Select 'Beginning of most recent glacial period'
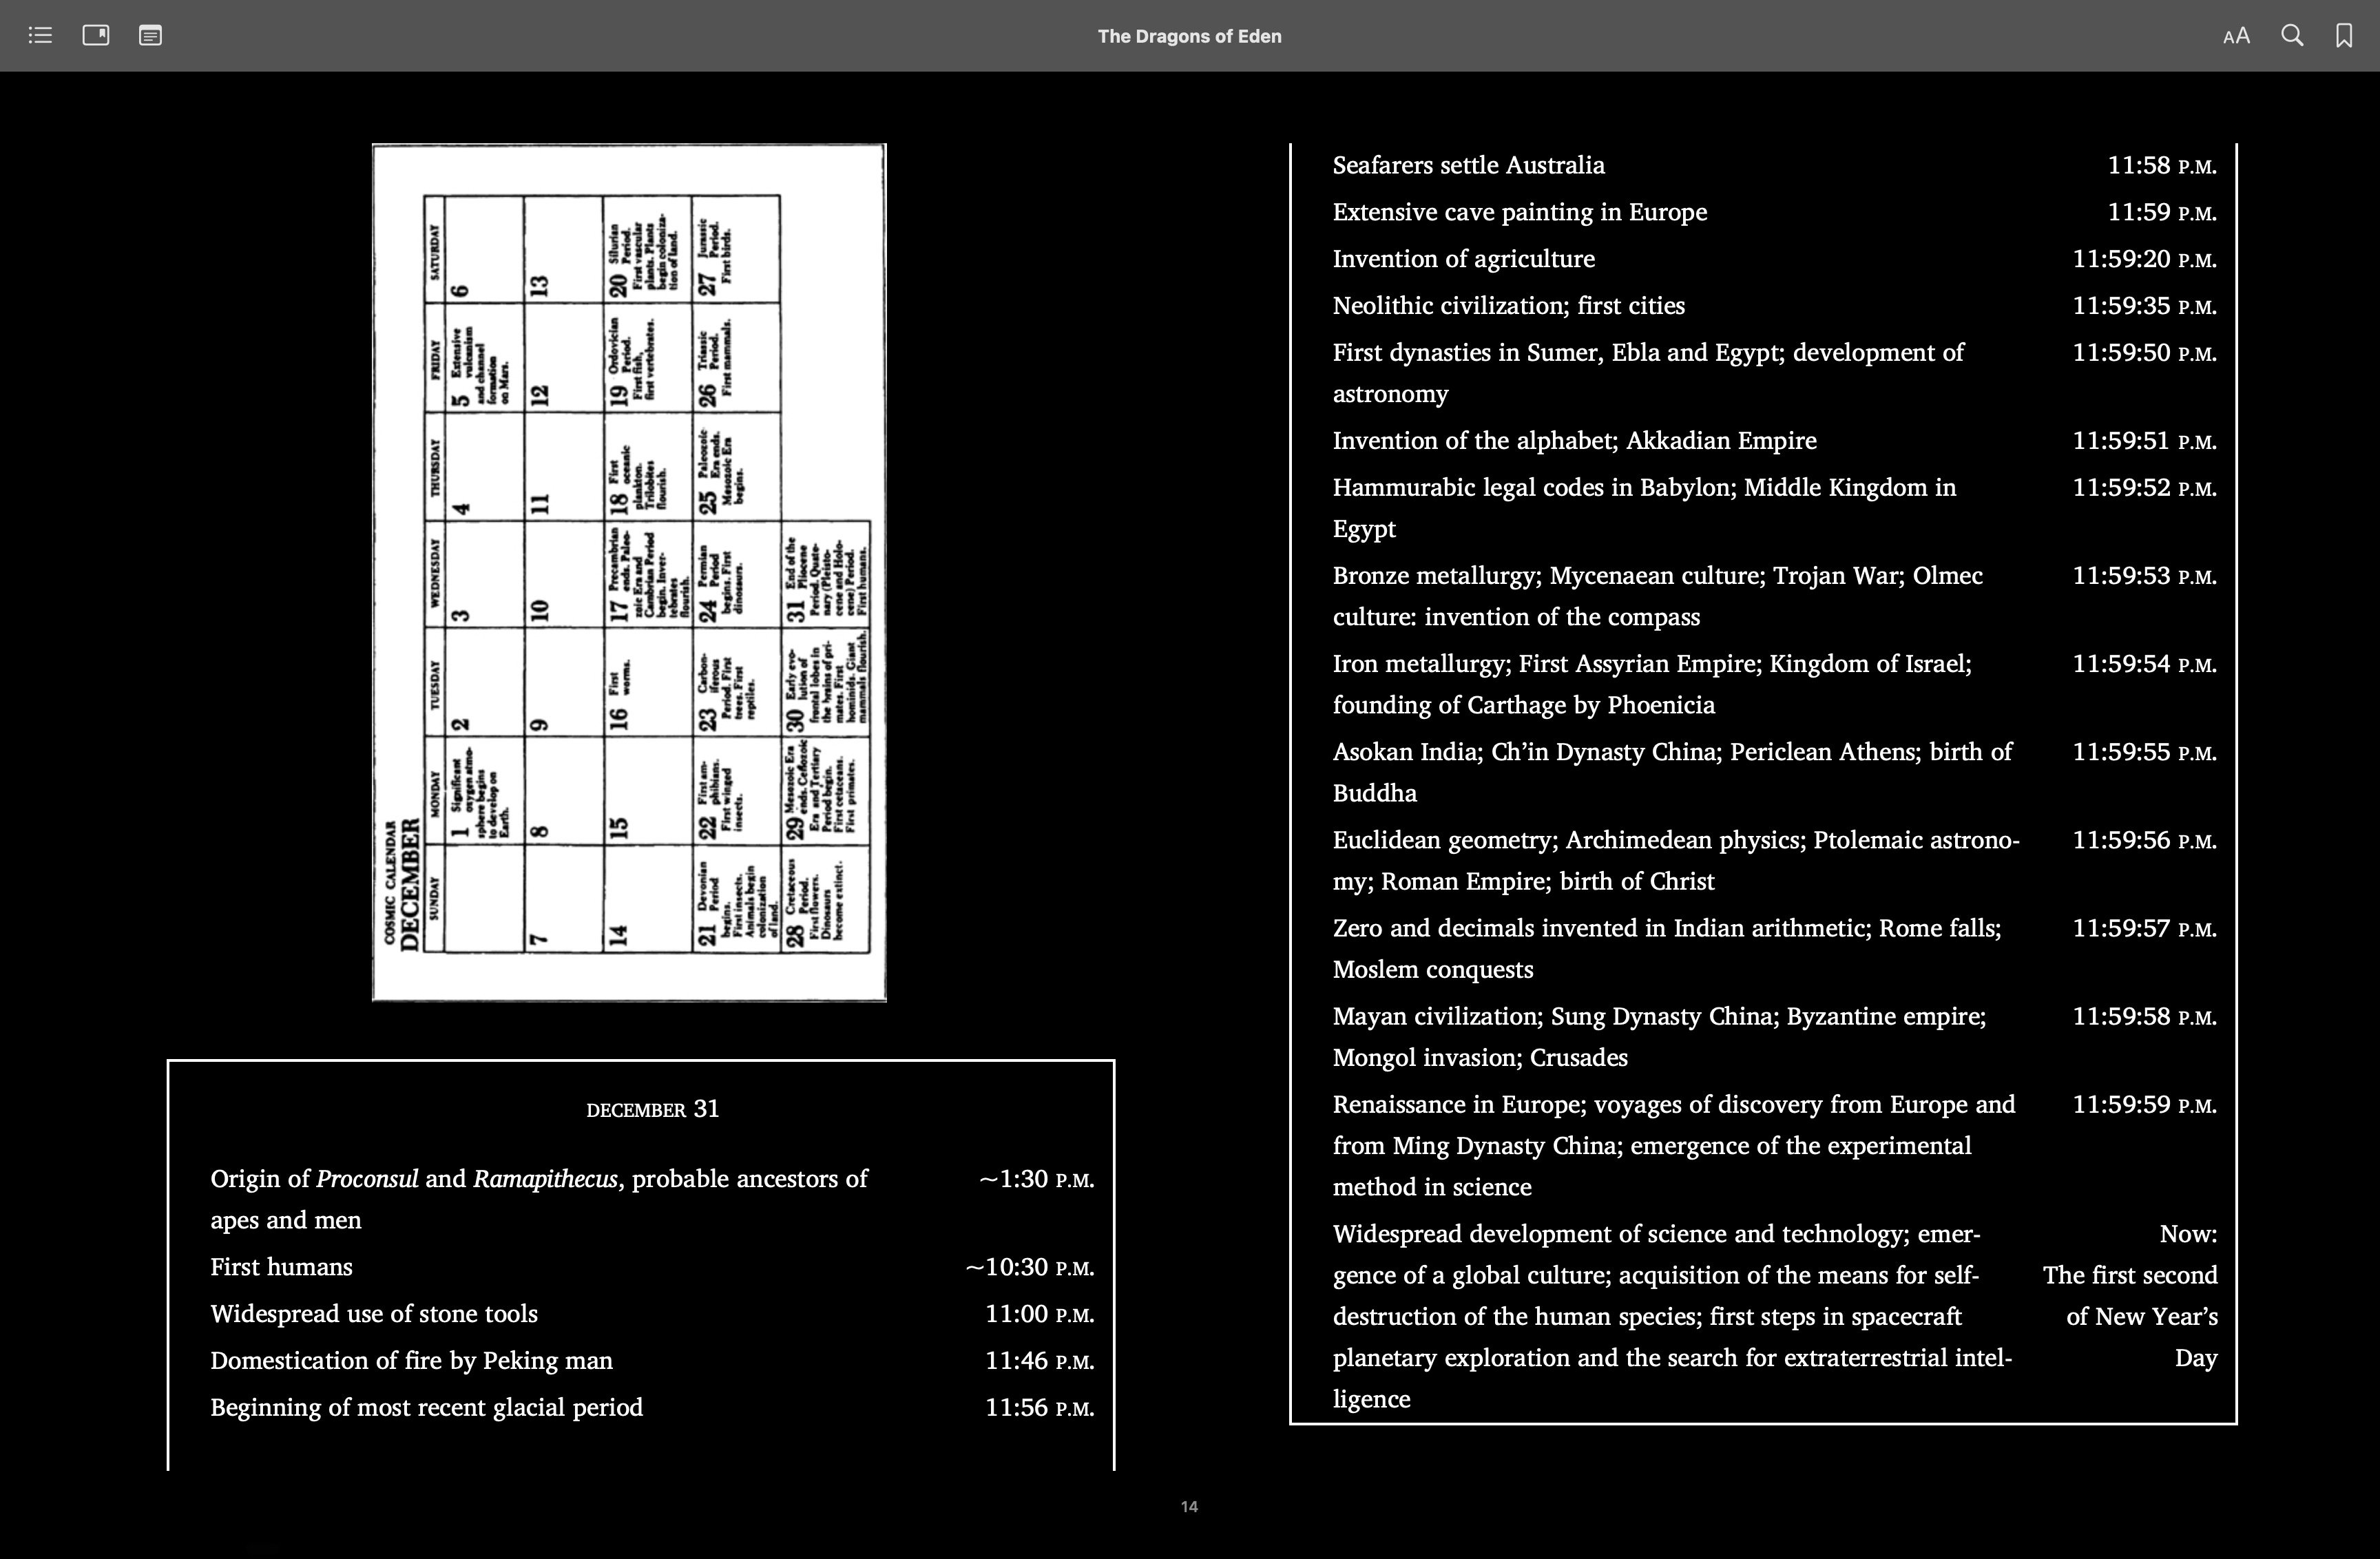The height and width of the screenshot is (1559, 2380). tap(426, 1408)
